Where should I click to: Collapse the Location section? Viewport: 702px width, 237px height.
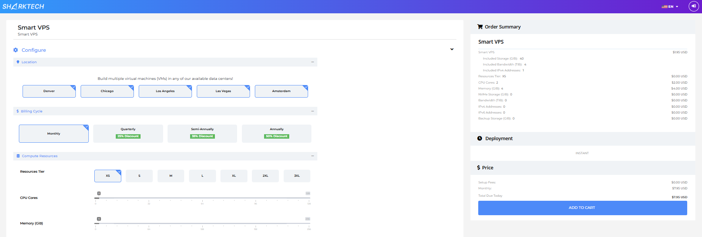click(x=313, y=62)
